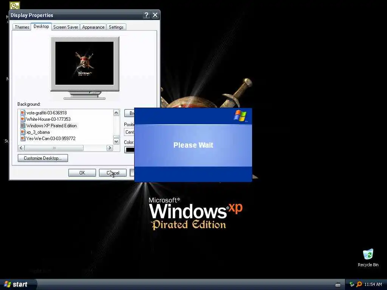Click the monitor wallpaper preview thumbnail

[x=84, y=63]
